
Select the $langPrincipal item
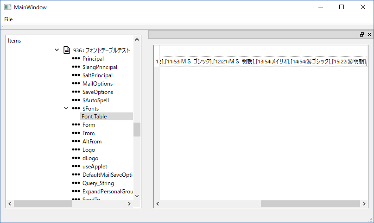[x=100, y=67]
